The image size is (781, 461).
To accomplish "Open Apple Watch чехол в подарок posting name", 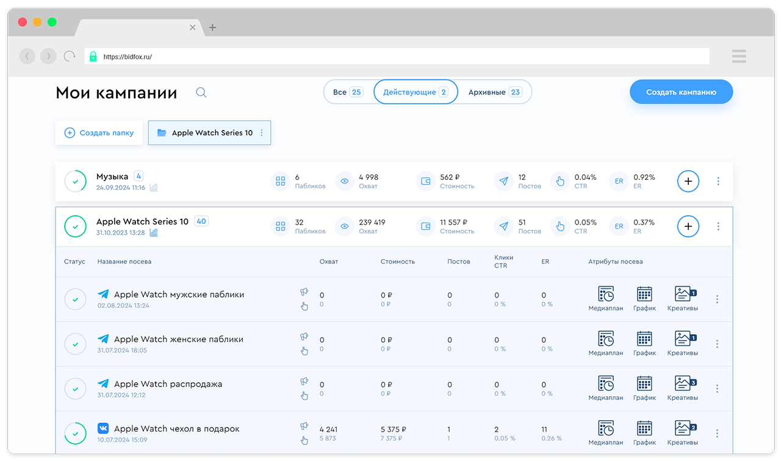I will click(177, 429).
